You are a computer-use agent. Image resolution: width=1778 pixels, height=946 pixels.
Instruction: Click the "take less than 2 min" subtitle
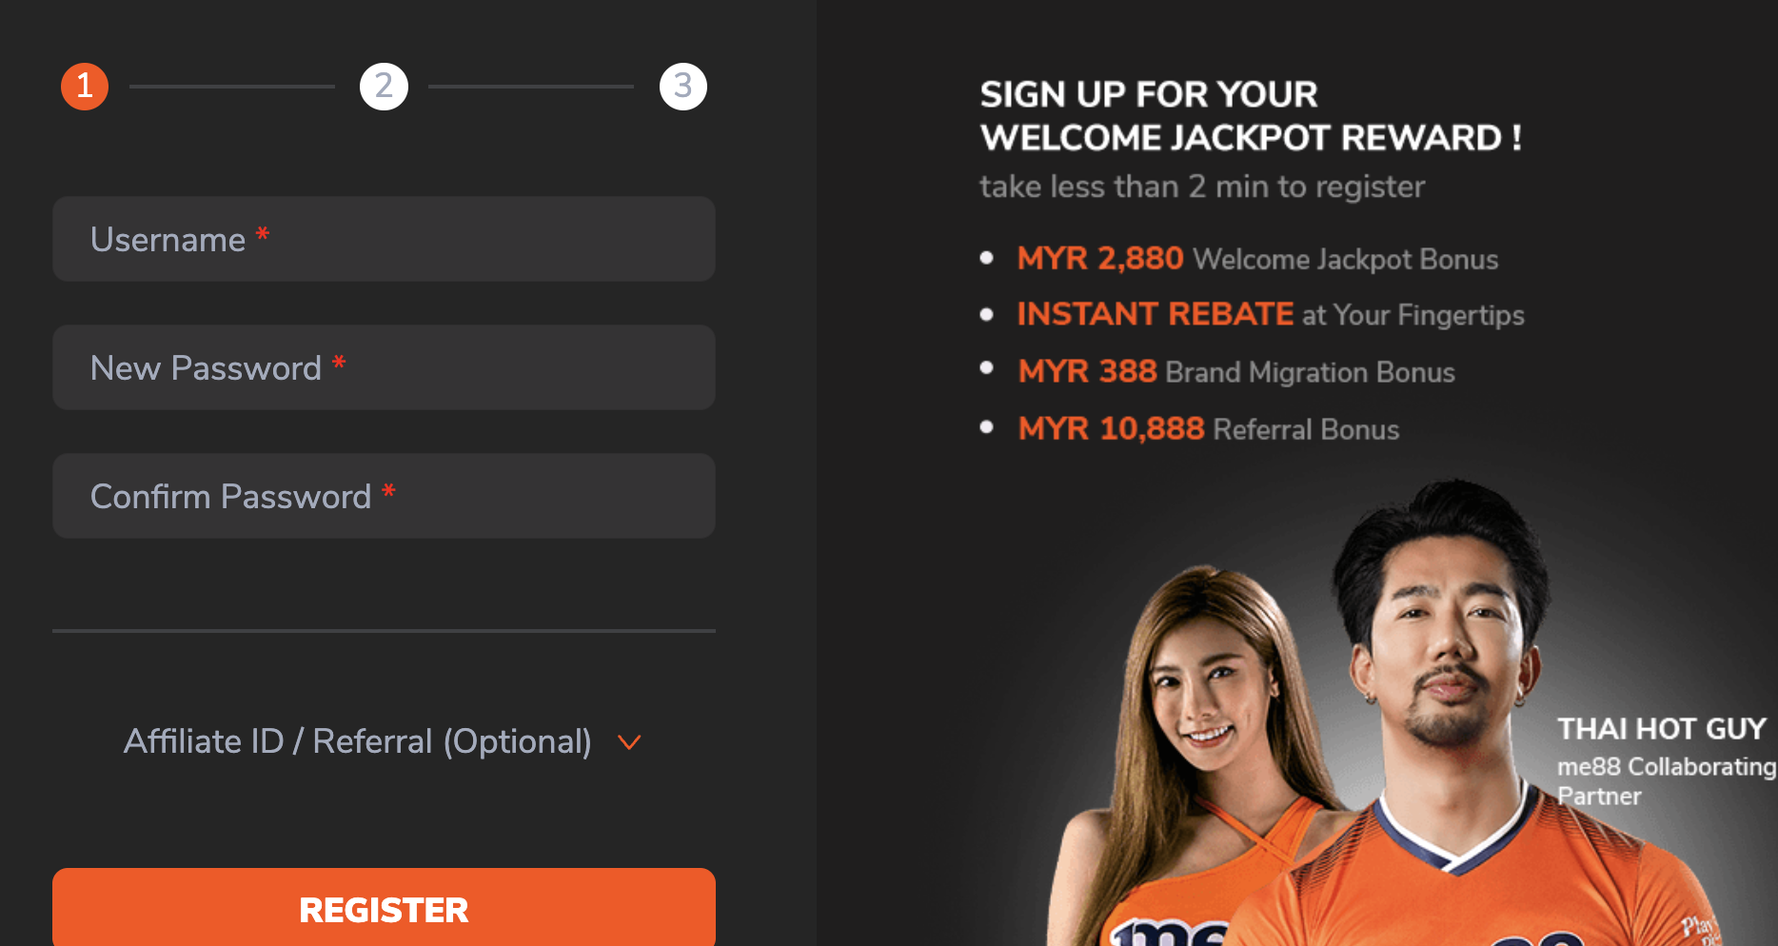(1202, 187)
